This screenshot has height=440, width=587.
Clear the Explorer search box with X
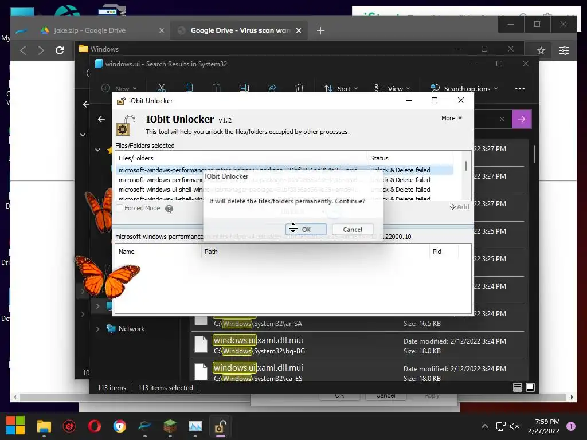(502, 119)
